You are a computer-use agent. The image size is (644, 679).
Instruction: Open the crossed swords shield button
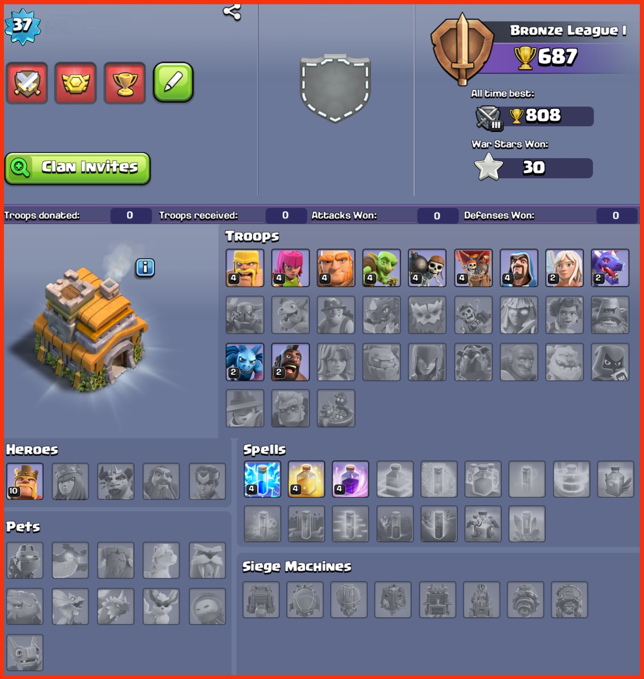pos(27,83)
